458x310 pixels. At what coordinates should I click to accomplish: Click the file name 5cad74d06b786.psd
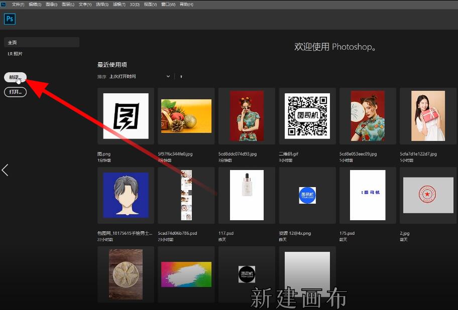[x=177, y=233]
